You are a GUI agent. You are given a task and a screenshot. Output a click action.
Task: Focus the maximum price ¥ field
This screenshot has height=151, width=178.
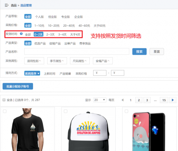coord(117,73)
